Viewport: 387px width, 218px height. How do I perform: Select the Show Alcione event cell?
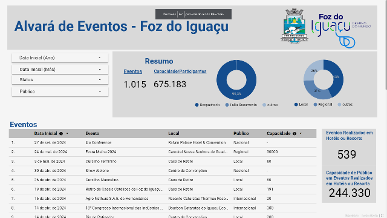click(x=97, y=171)
